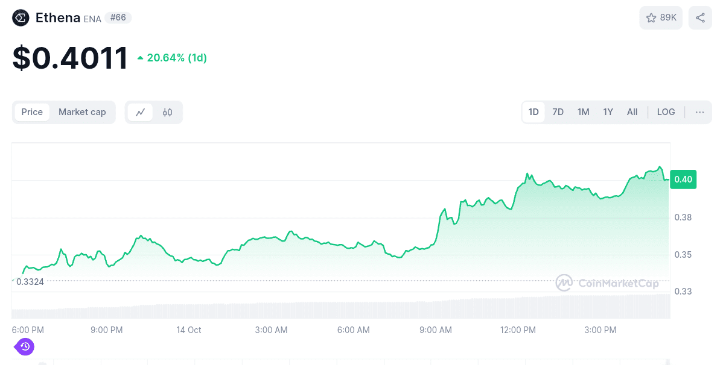The width and height of the screenshot is (723, 365).
Task: Select the Price chart toggle
Action: 33,112
